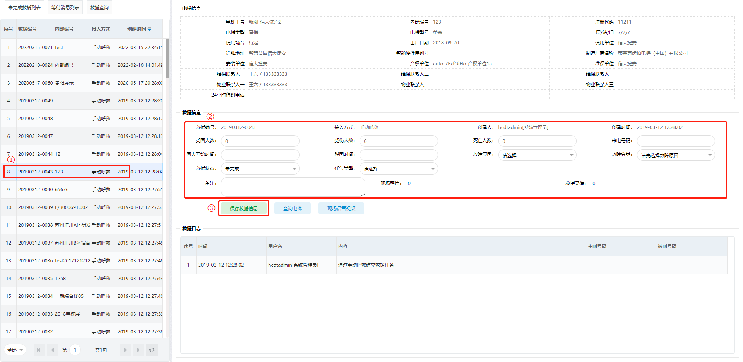Viewport: 743px width, 362px height.
Task: Open the 救援录像 count link
Action: pos(594,184)
